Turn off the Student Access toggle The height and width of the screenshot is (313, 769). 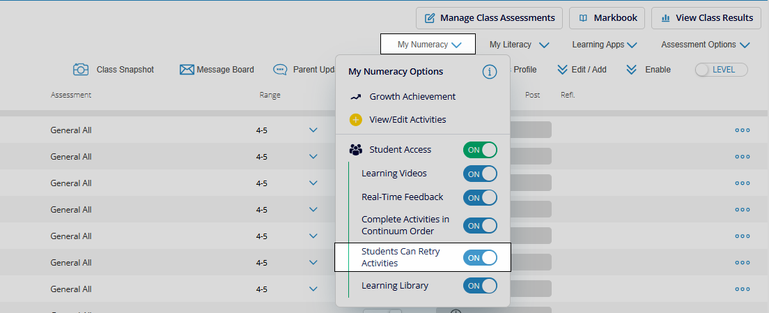coord(480,150)
